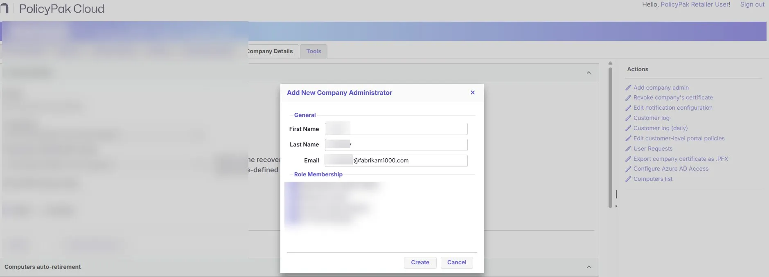
Task: Click pencil icon beside Add company admin
Action: [x=628, y=88]
